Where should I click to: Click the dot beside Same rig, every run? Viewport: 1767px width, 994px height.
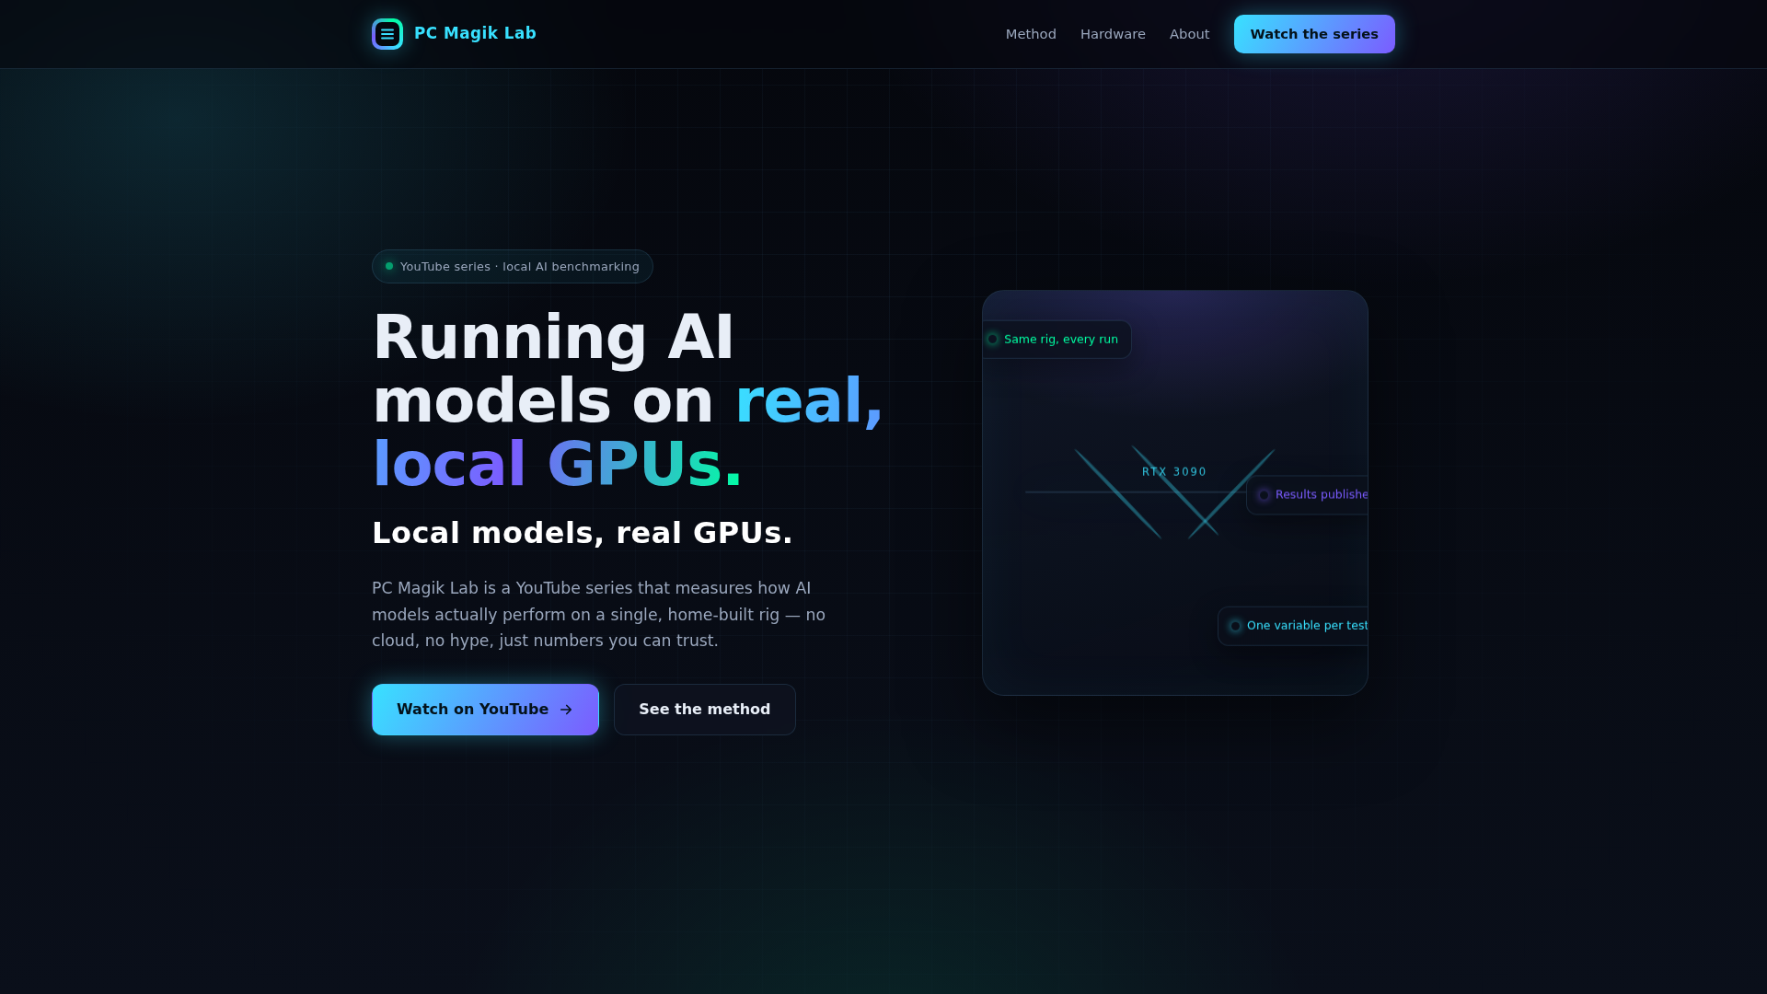click(992, 340)
